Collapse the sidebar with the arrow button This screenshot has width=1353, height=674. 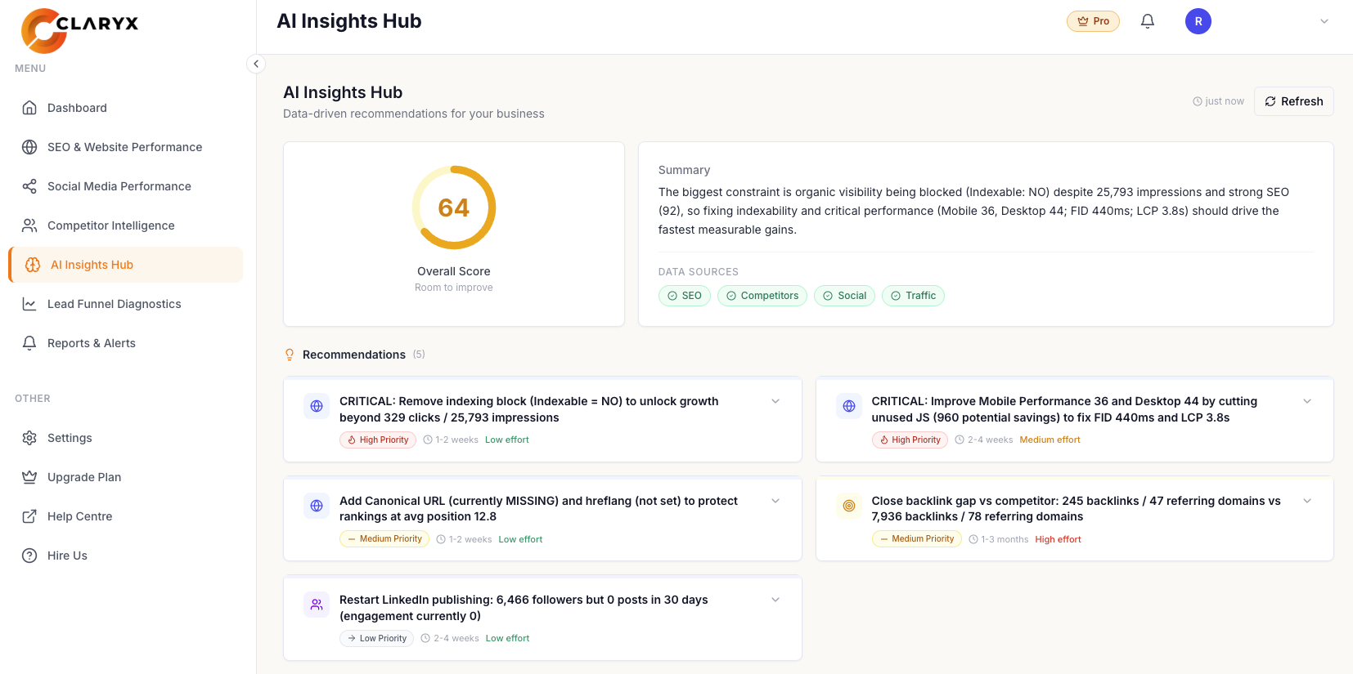(x=256, y=64)
